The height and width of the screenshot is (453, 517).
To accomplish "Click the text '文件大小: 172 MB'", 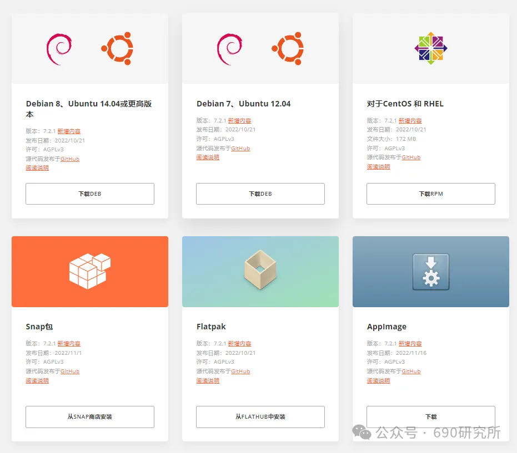I will point(391,139).
